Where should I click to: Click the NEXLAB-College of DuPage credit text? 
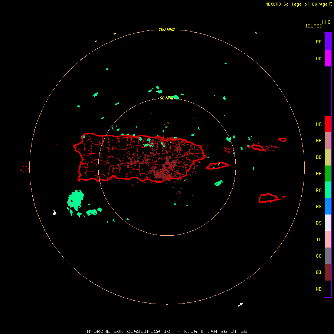point(296,4)
